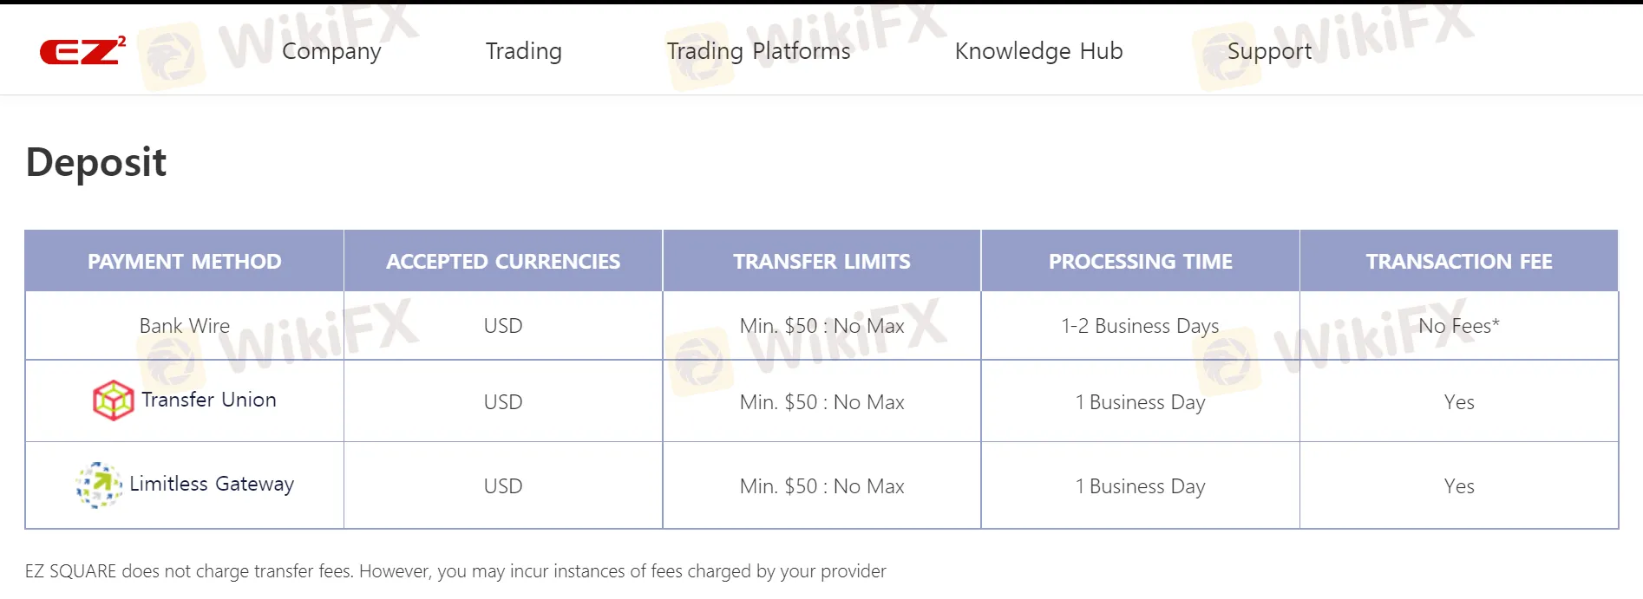Click the Transfer Limits column header
This screenshot has height=599, width=1643.
tap(821, 261)
